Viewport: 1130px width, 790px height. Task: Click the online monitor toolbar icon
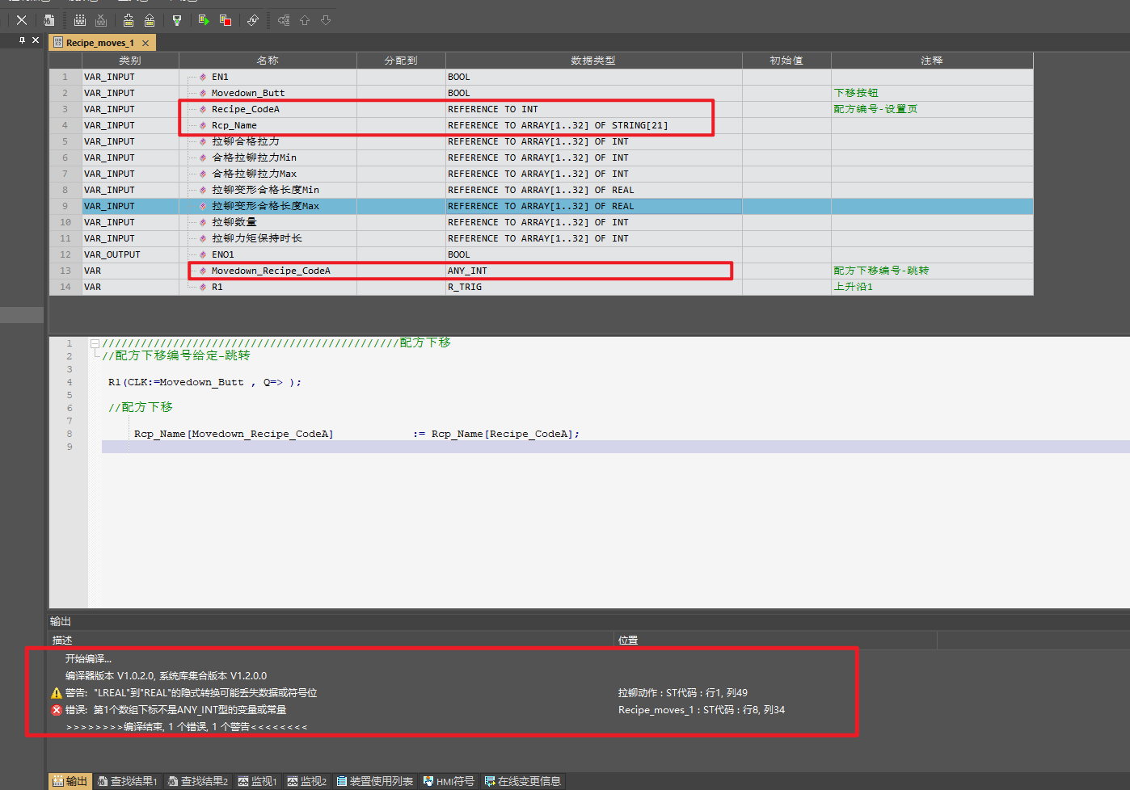177,20
